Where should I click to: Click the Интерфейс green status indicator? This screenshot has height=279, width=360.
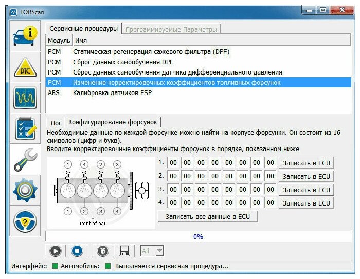click(55, 266)
